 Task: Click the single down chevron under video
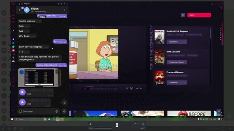(x=140, y=88)
